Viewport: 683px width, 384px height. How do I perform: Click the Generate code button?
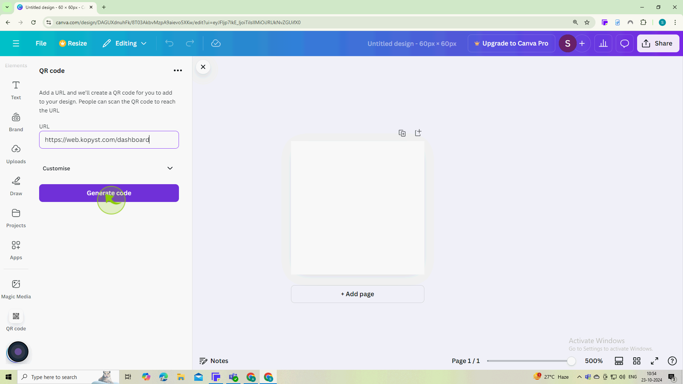109,193
